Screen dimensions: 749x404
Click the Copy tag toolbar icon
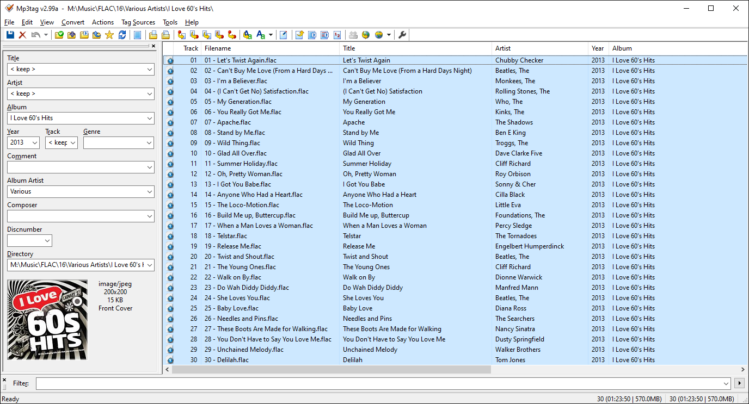(x=154, y=35)
